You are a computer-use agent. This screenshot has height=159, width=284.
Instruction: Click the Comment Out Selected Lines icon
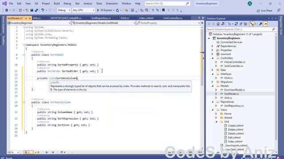(153, 10)
